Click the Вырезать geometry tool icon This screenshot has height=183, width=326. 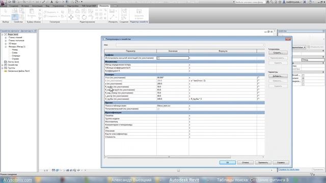(x=45, y=12)
